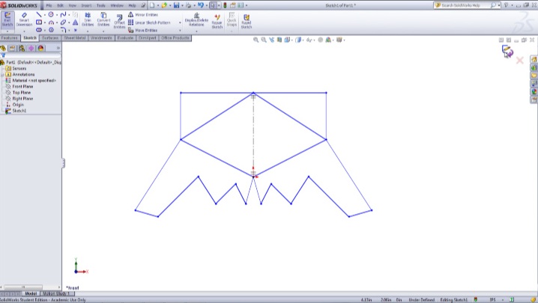
Task: Click the Undo icon
Action: [201, 5]
